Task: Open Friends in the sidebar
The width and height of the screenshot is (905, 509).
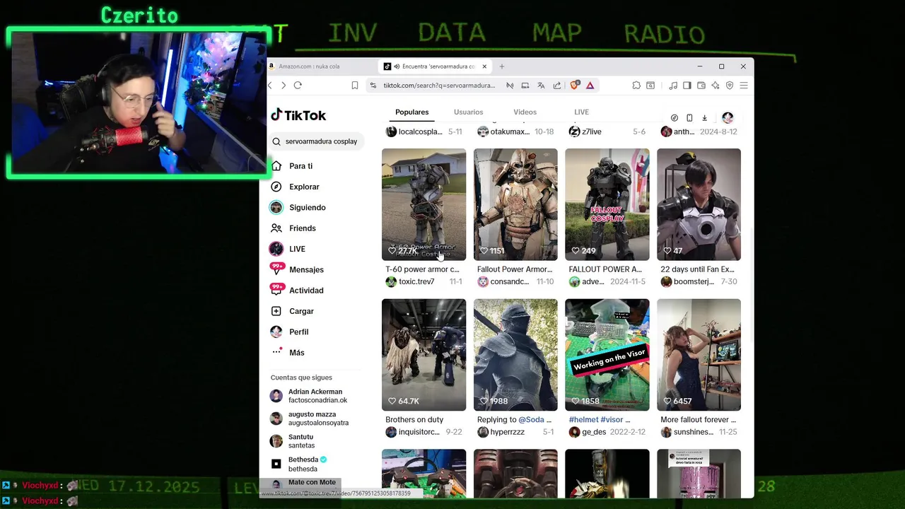Action: click(302, 228)
